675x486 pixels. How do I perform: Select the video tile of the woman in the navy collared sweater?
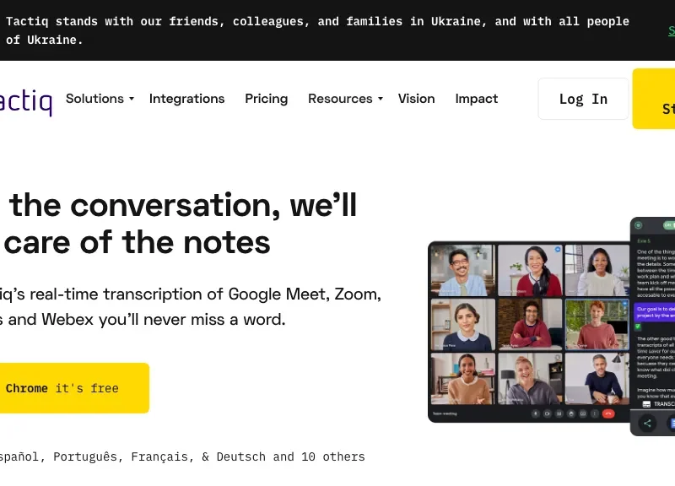pos(463,325)
